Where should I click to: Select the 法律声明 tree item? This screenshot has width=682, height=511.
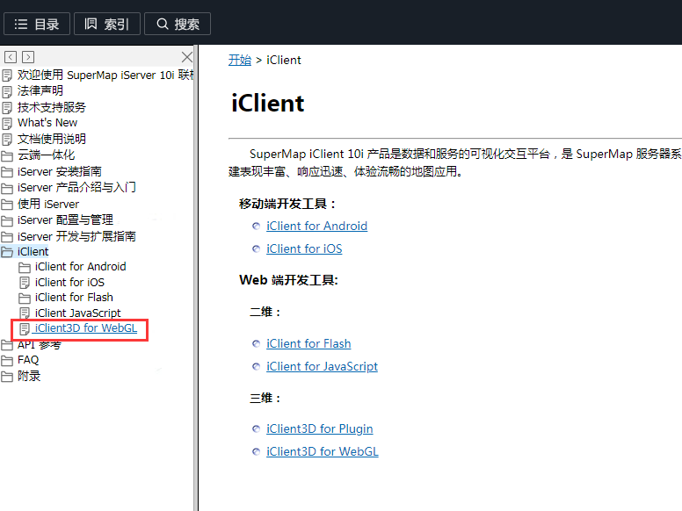40,90
